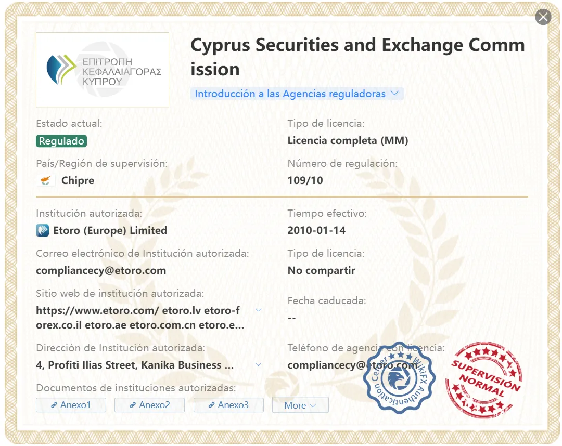Open the Anexo2 document link
This screenshot has height=446, width=562.
149,405
